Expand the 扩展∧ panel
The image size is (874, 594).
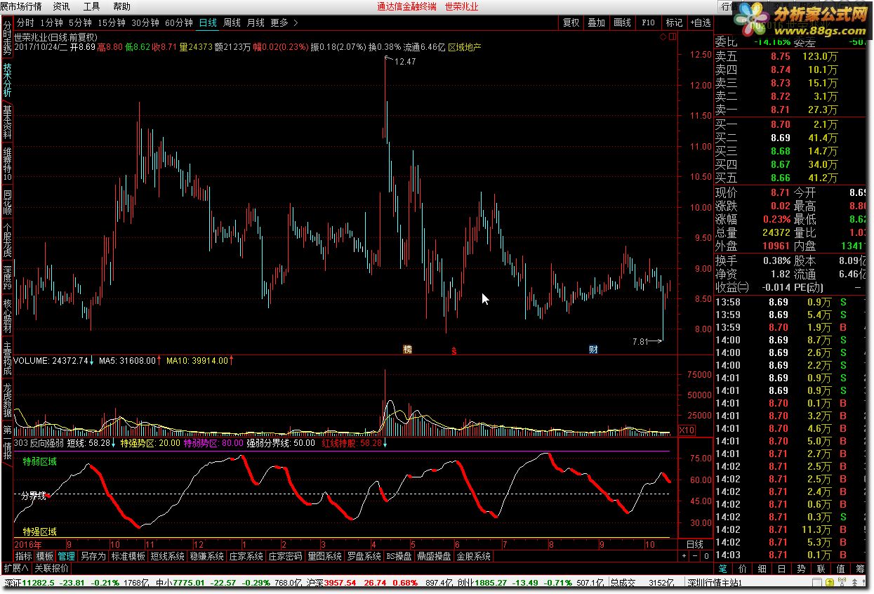point(16,568)
